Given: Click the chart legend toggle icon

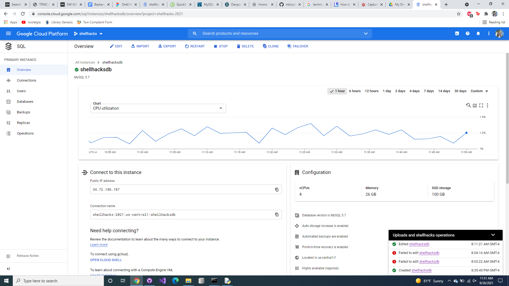Looking at the screenshot, I should point(475,105).
